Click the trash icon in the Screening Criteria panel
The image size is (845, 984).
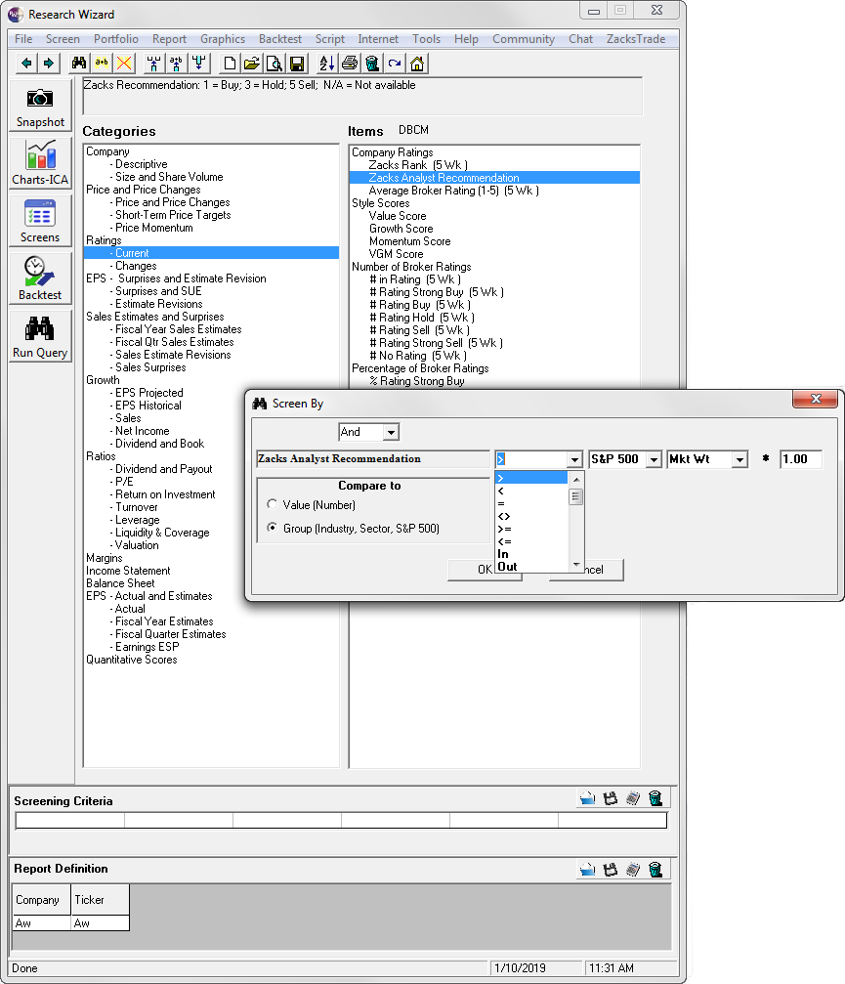tap(655, 798)
